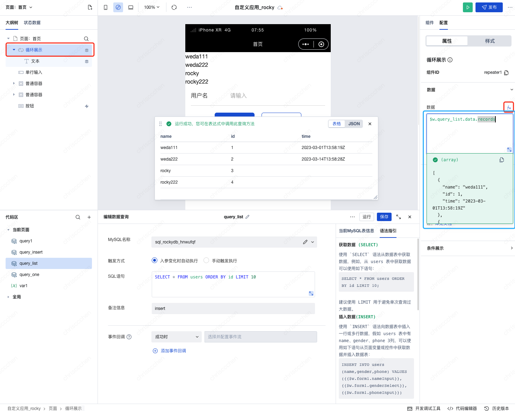Viewport: 515px width, 411px height.
Task: Copy the repeater1 component ID
Action: point(506,73)
